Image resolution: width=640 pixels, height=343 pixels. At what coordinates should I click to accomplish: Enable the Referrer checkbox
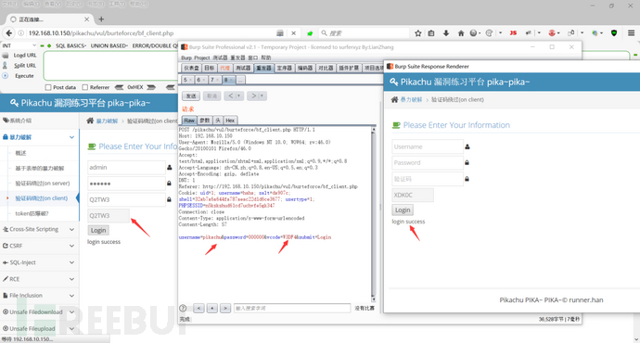point(85,87)
